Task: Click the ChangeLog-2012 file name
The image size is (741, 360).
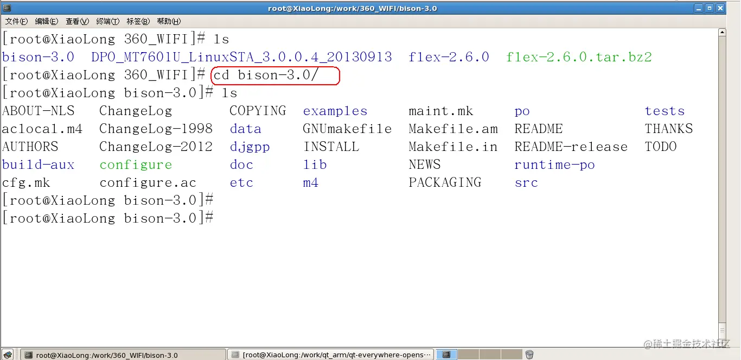Action: pos(156,147)
